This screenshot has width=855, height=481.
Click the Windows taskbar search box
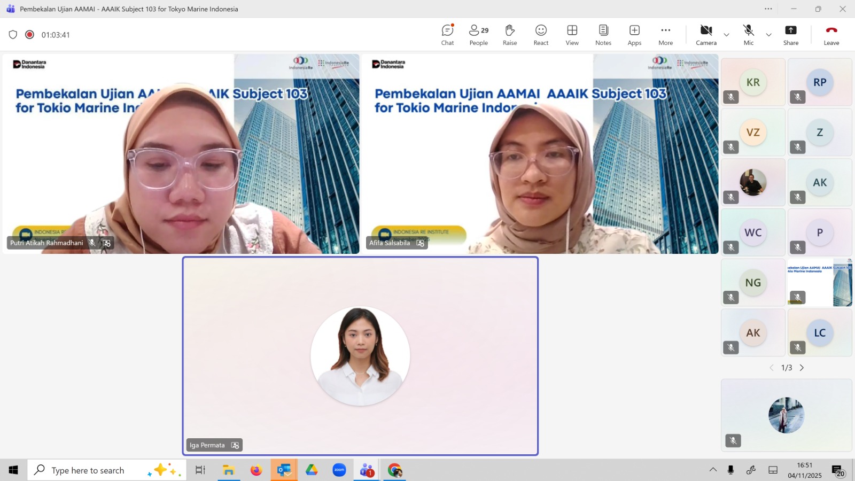coord(107,470)
